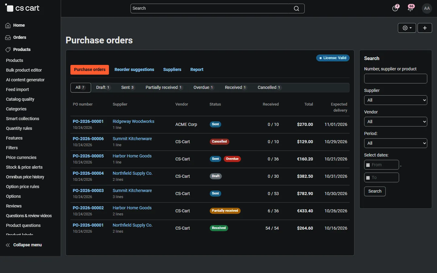Viewport: 437px width, 273px height.
Task: Open purchase order PO-2026-00006
Action: (88, 139)
